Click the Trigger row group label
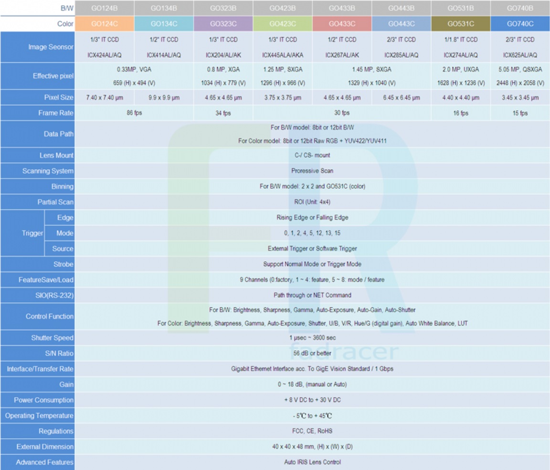 coord(33,234)
